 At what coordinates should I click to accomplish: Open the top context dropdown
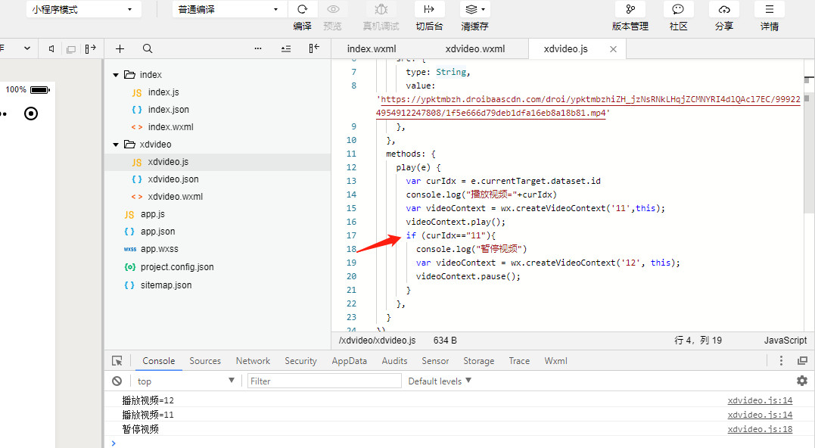coord(186,381)
